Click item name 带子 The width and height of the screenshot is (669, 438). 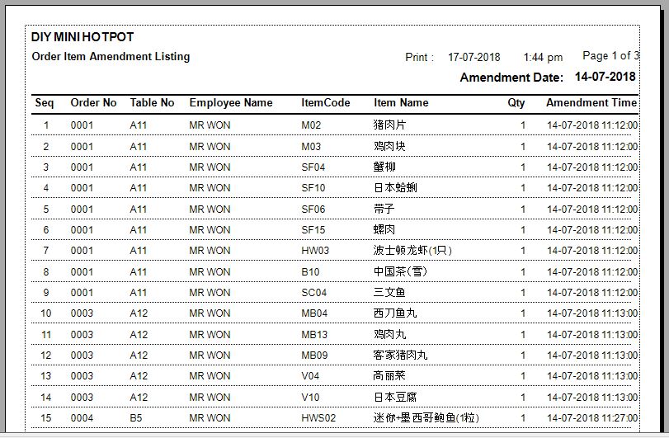point(384,209)
